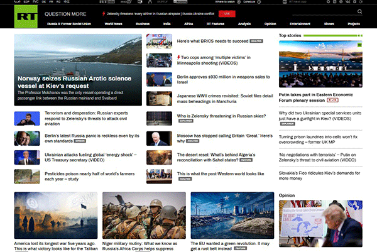Click US Treasury secretary video thumbnail
Screen dimensions: 377x252
pyautogui.click(x=27, y=157)
